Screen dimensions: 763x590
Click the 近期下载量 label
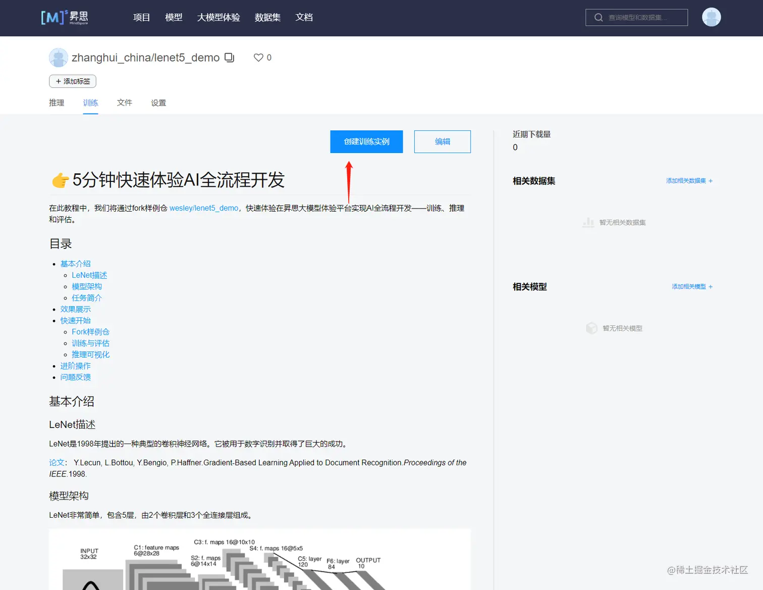coord(532,134)
